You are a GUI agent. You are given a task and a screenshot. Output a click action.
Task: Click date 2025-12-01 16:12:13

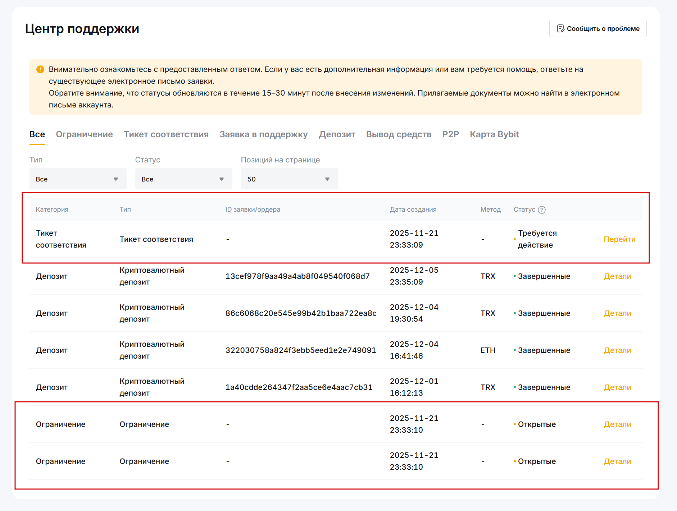click(x=414, y=387)
